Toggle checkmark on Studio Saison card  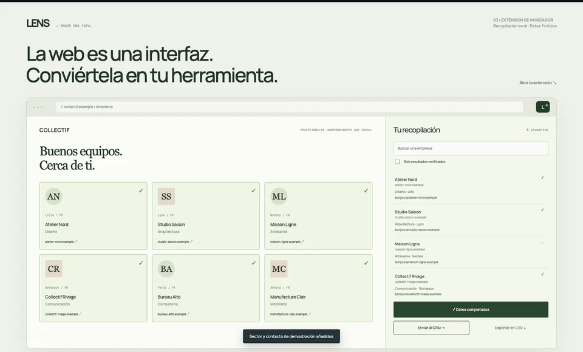click(254, 191)
